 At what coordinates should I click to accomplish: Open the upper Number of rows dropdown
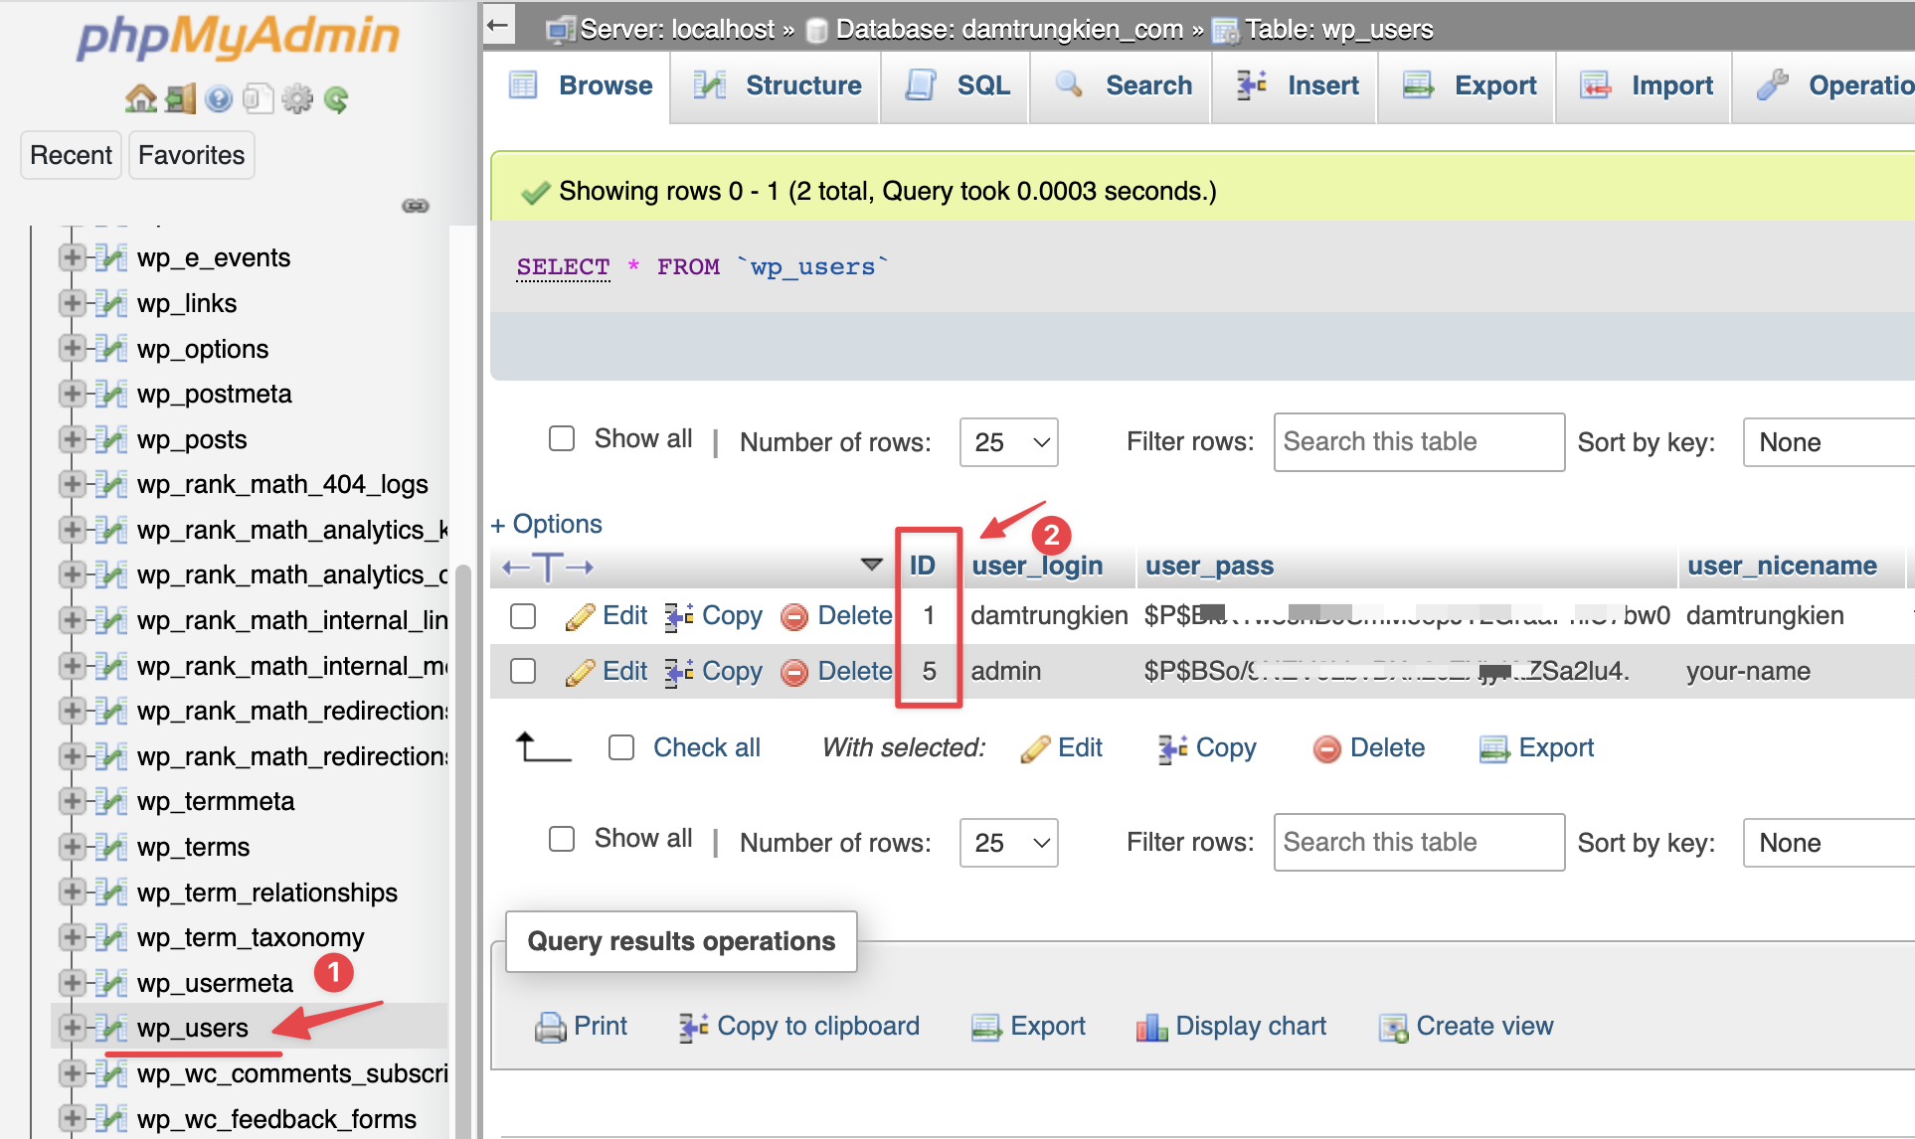1008,442
